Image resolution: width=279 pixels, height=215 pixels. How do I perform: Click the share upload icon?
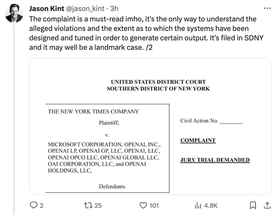tap(266, 205)
